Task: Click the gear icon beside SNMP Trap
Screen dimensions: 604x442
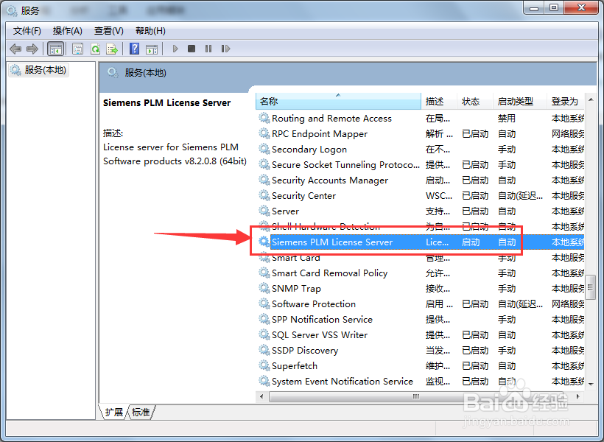Action: click(264, 288)
